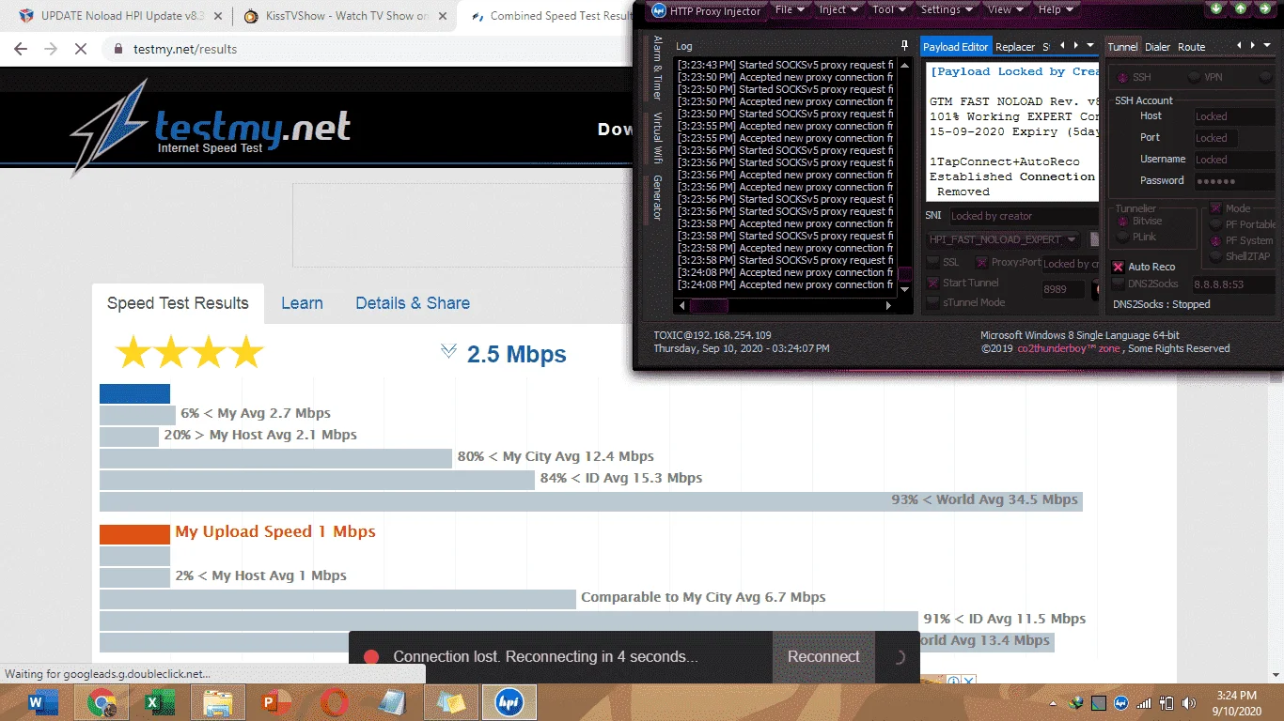Toggle the Start Tunnel checkbox
The image size is (1284, 721).
point(933,283)
